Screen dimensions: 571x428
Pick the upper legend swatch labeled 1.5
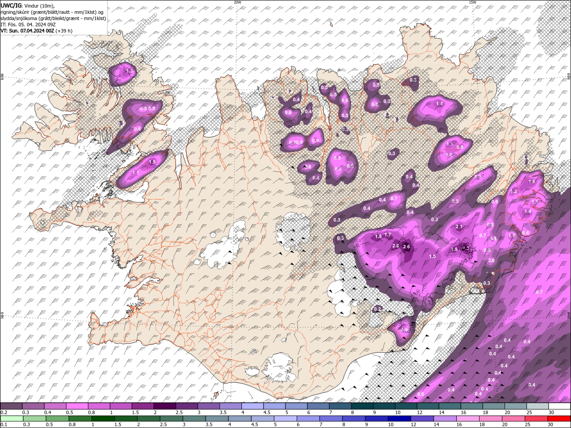coord(143,406)
